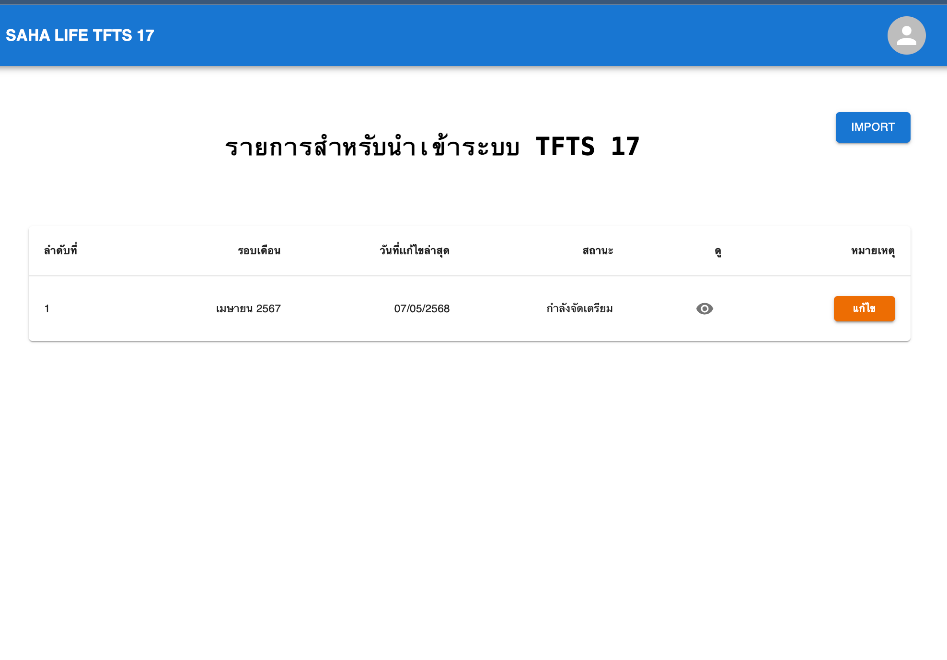
Task: View the เมษายน 2567 record via eye icon
Action: (x=704, y=309)
